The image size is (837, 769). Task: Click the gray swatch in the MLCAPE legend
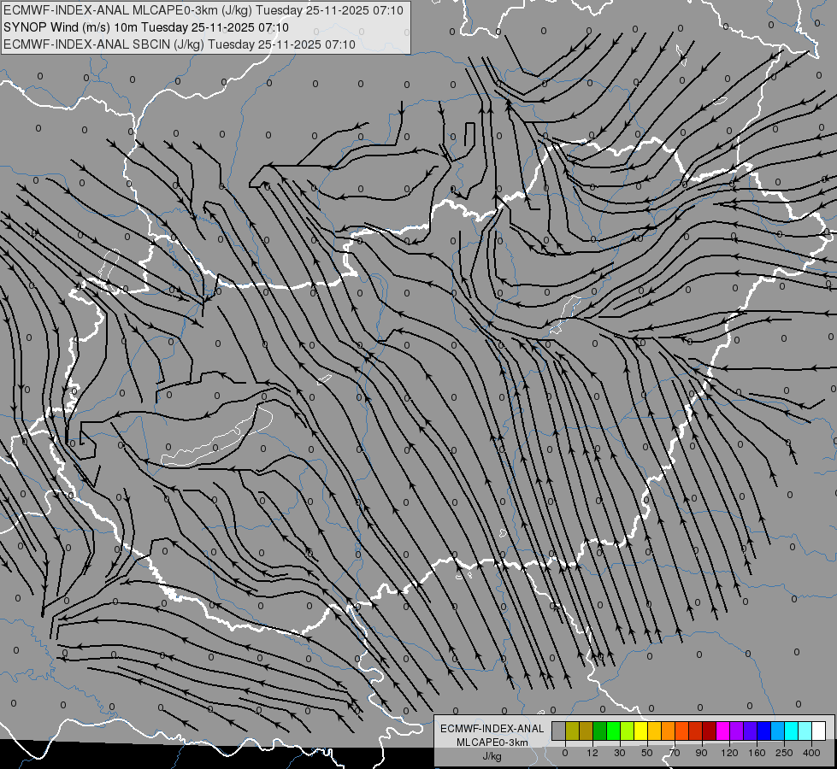[558, 731]
